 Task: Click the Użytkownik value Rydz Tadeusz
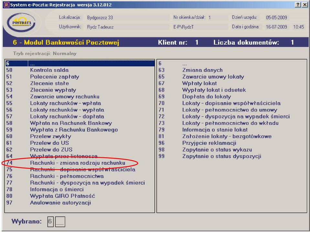pyautogui.click(x=101, y=27)
